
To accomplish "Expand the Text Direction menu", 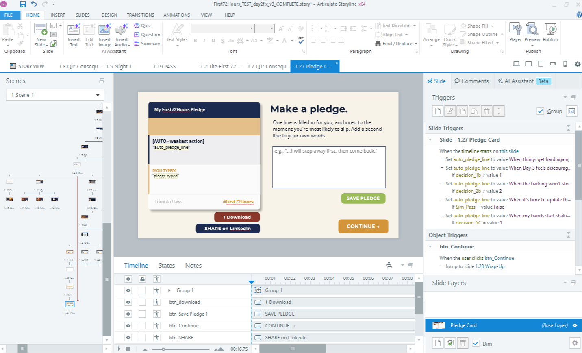I will (414, 26).
